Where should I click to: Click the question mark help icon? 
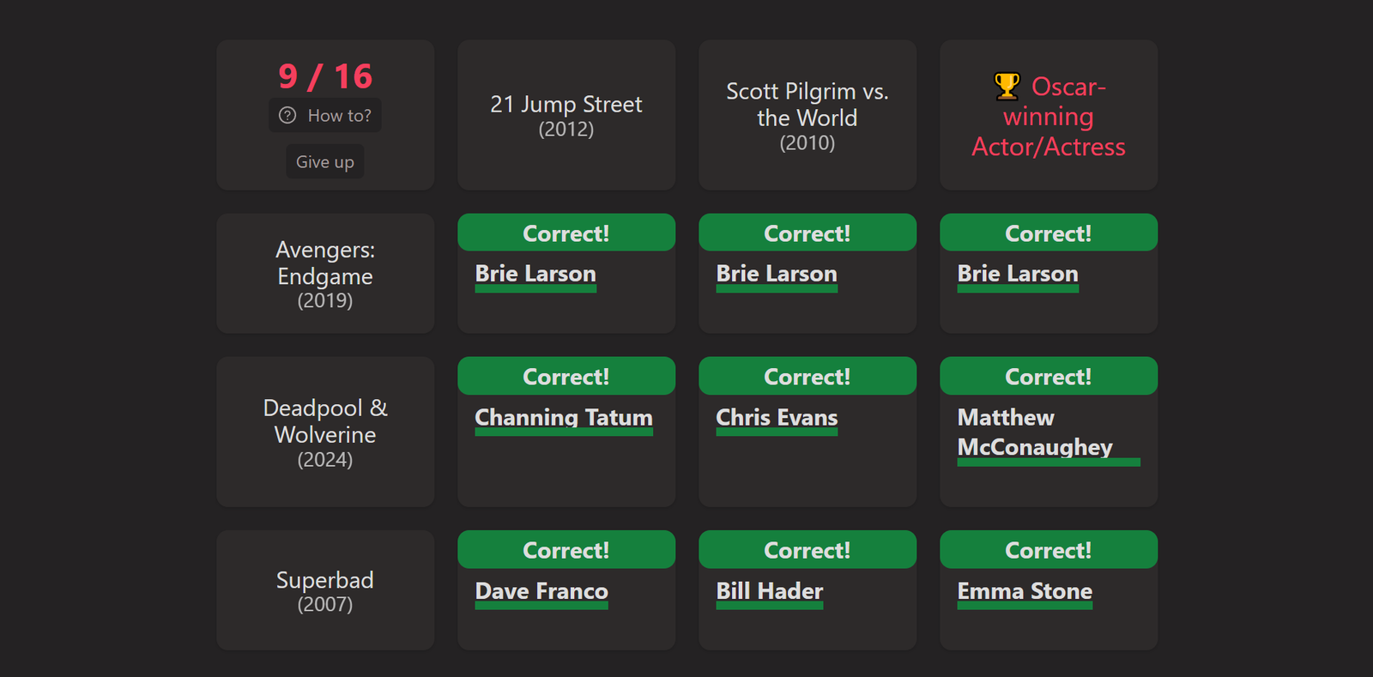(287, 115)
